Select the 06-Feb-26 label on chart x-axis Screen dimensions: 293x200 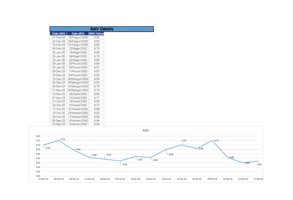212,179
